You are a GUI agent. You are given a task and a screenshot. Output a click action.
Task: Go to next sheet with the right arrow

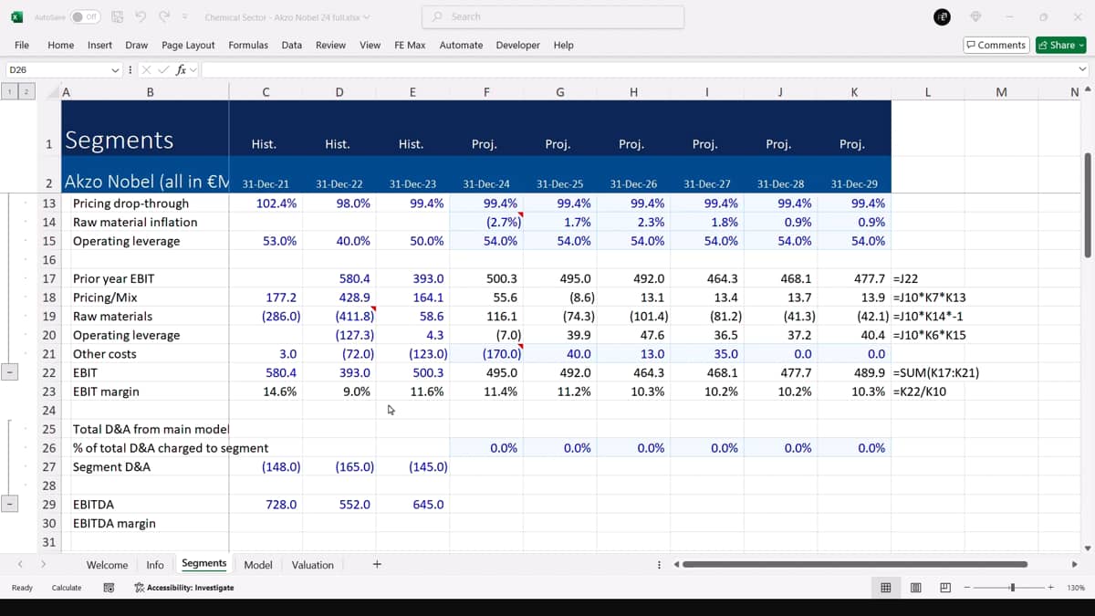[43, 565]
